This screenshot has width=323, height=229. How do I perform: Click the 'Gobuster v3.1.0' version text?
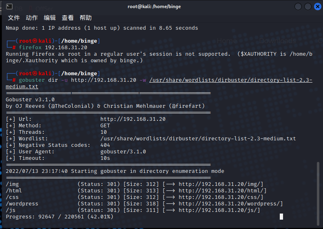coord(30,100)
